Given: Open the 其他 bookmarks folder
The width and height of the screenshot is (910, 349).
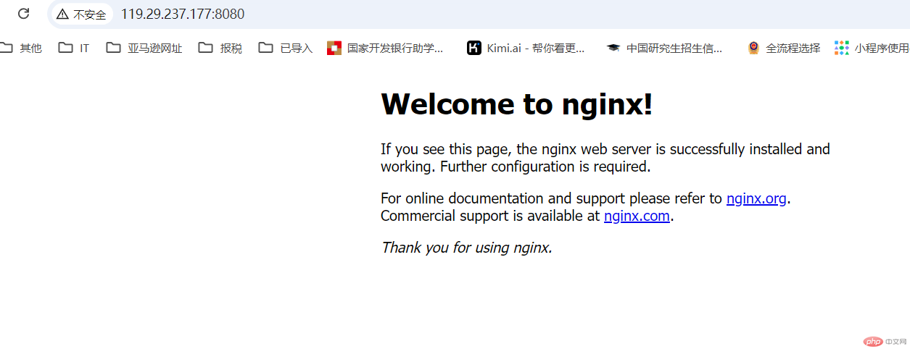Looking at the screenshot, I should pyautogui.click(x=20, y=48).
